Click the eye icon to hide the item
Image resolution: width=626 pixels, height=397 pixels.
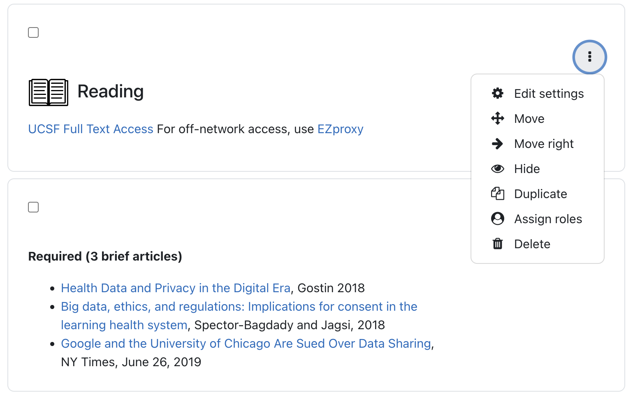click(x=498, y=168)
